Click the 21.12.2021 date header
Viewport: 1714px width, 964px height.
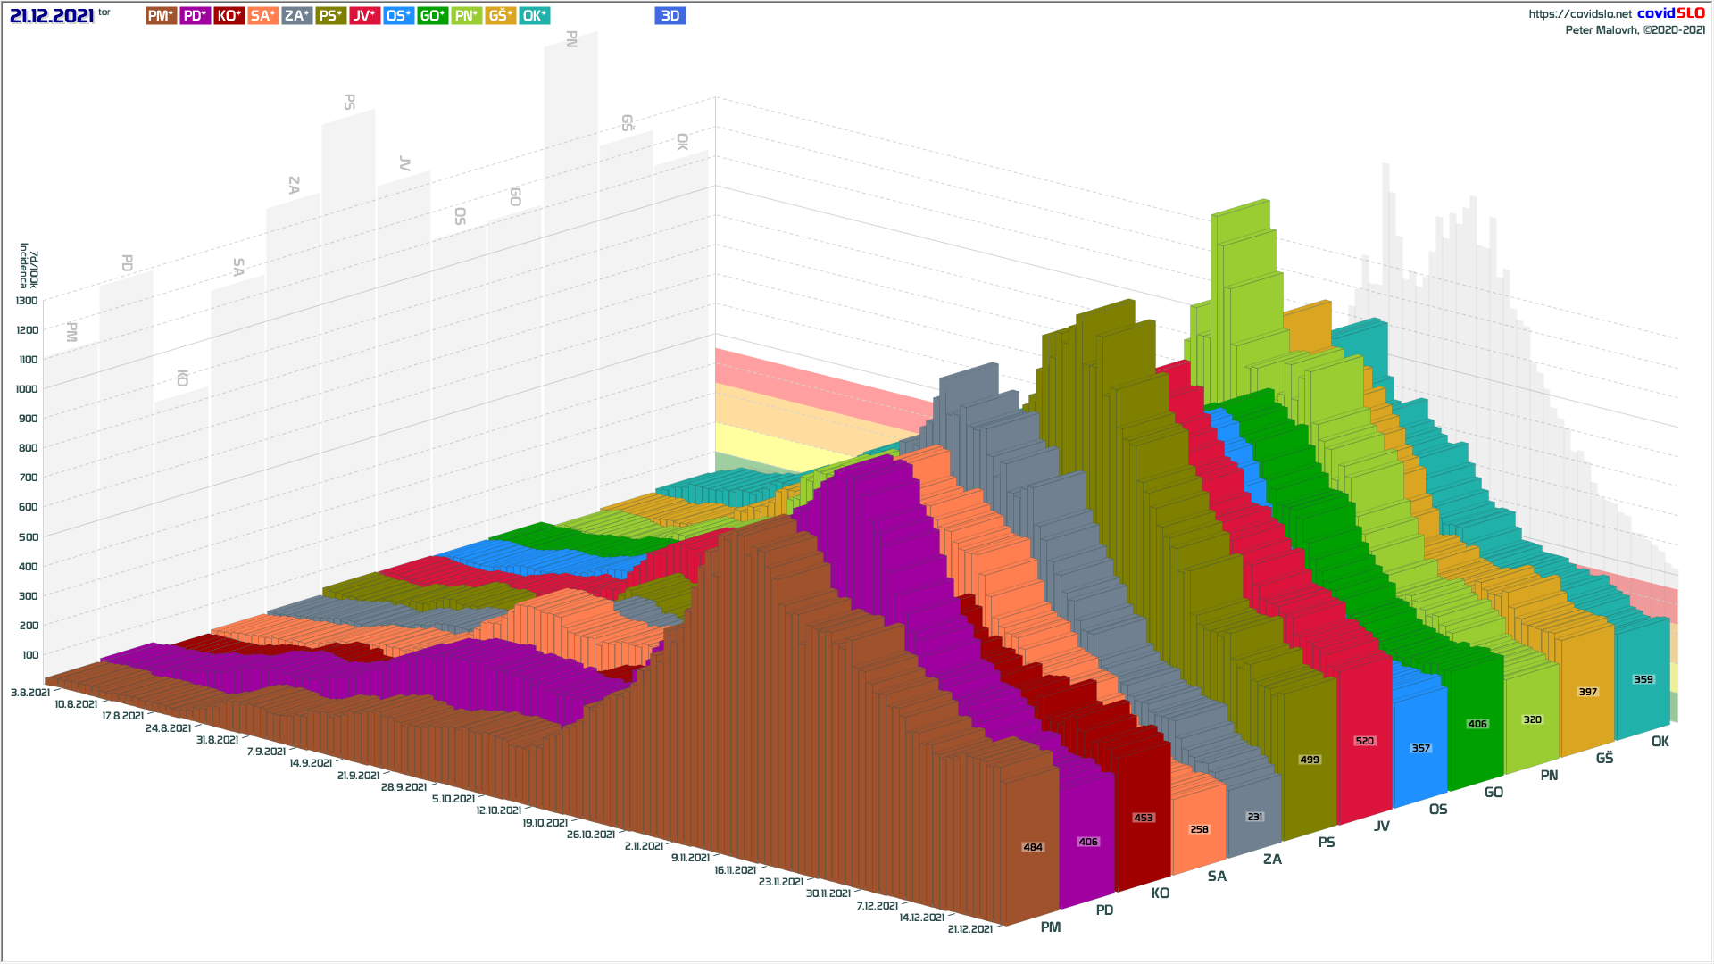tap(52, 15)
